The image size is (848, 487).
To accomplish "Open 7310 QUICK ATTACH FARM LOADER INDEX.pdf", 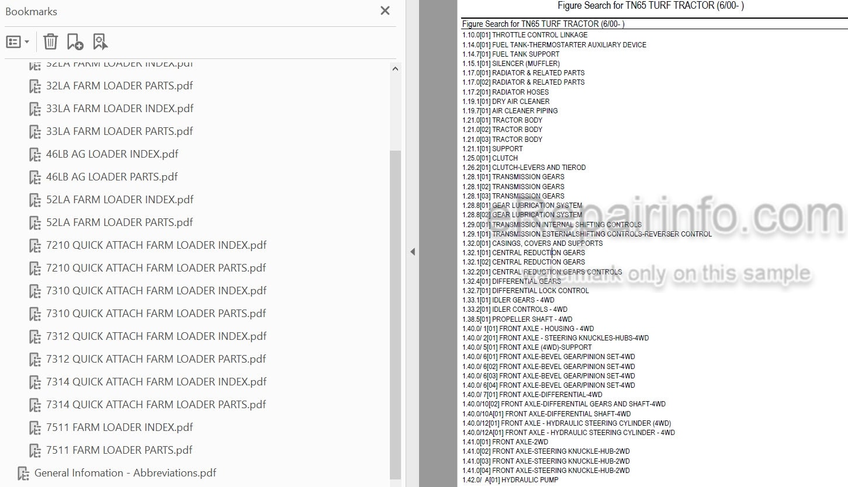I will coord(156,291).
